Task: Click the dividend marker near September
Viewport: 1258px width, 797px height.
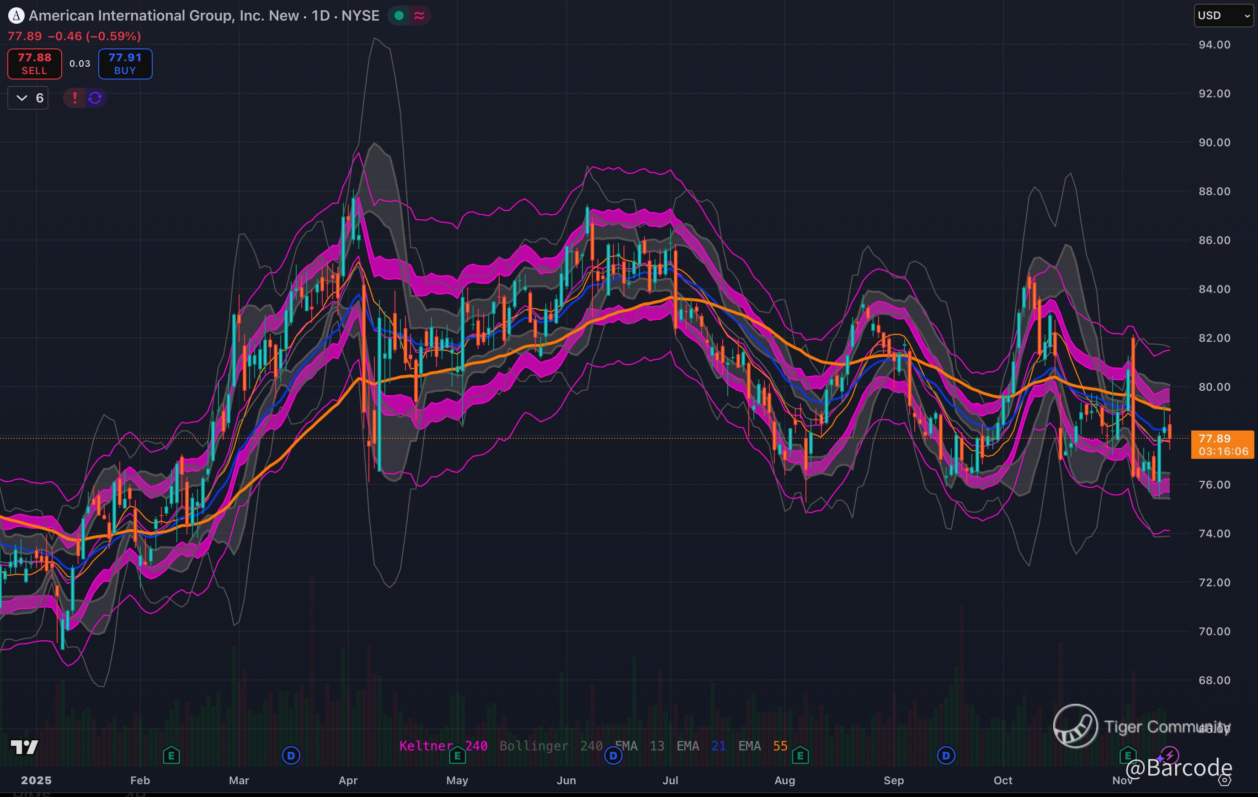Action: [x=946, y=755]
